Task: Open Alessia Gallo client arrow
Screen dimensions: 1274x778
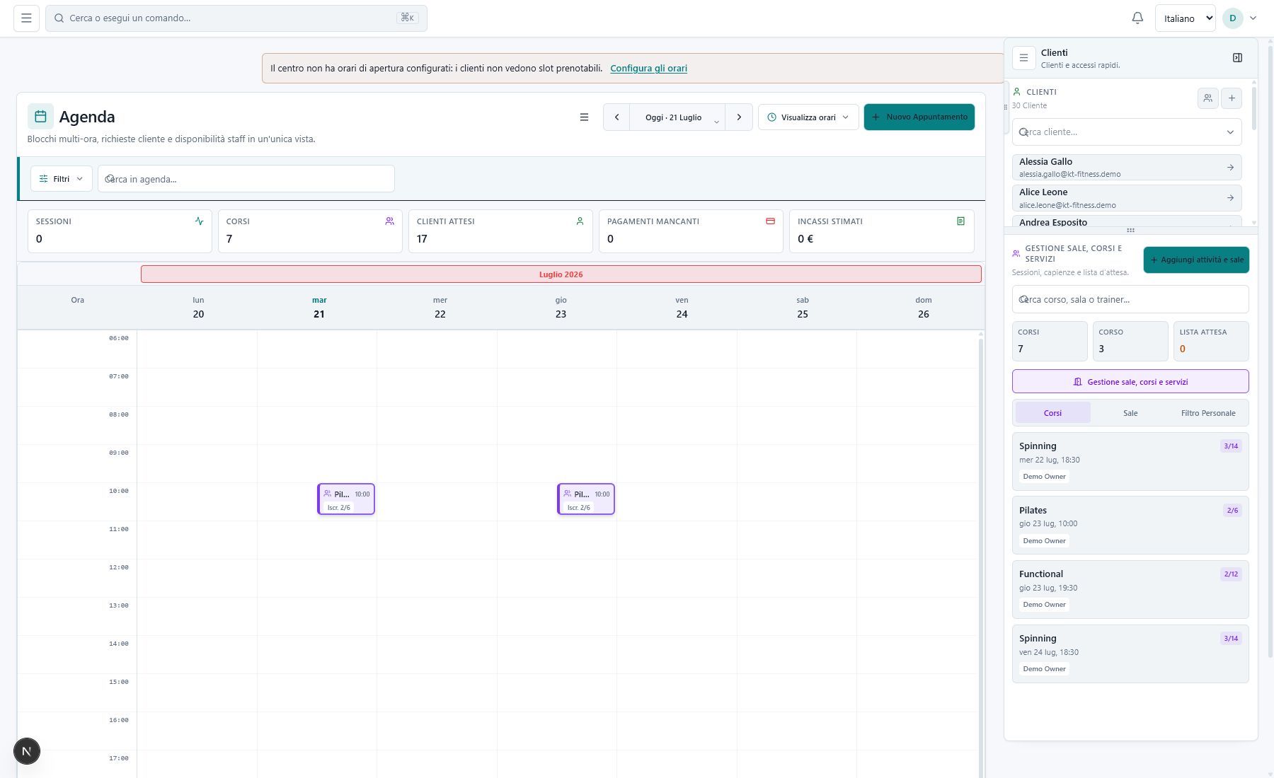Action: (x=1230, y=168)
